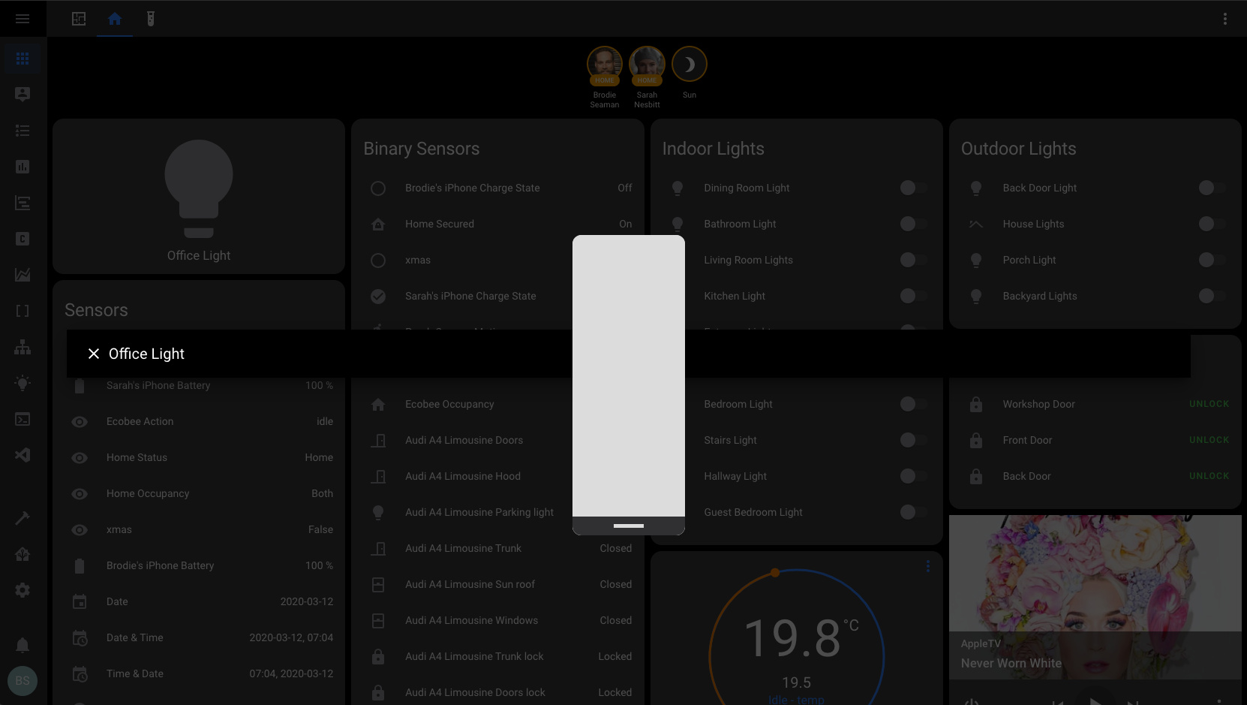Click the 19.8 °C temperature reading

(x=801, y=637)
